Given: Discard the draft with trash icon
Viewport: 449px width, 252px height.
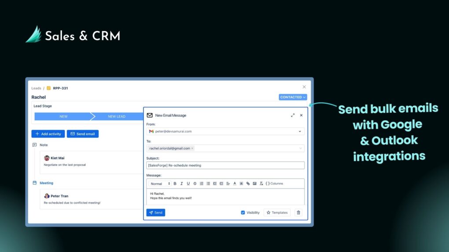Looking at the screenshot, I should point(298,212).
